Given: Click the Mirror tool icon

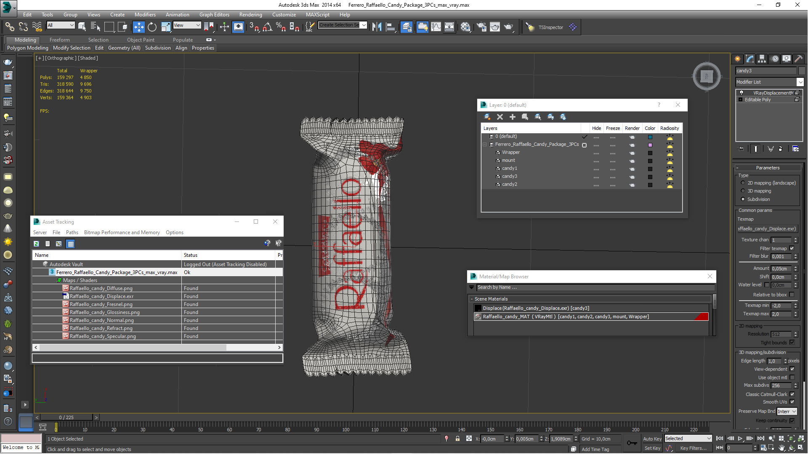Looking at the screenshot, I should pyautogui.click(x=377, y=27).
